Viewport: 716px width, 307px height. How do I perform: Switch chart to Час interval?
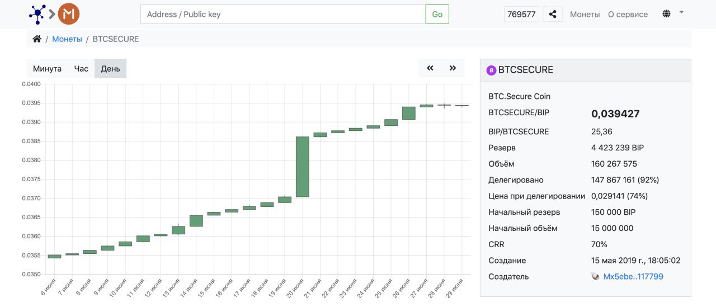tap(81, 69)
